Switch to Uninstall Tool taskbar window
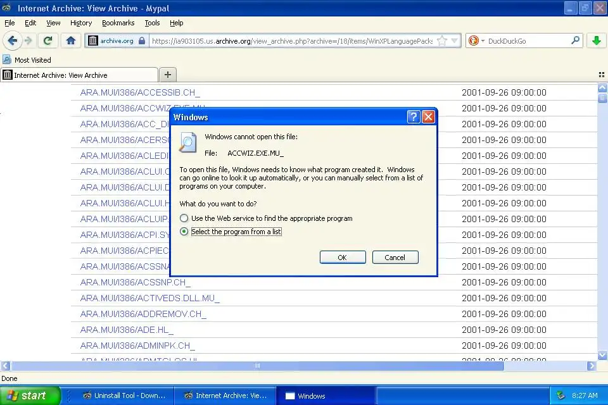Viewport: 608px width, 405px height. point(125,396)
